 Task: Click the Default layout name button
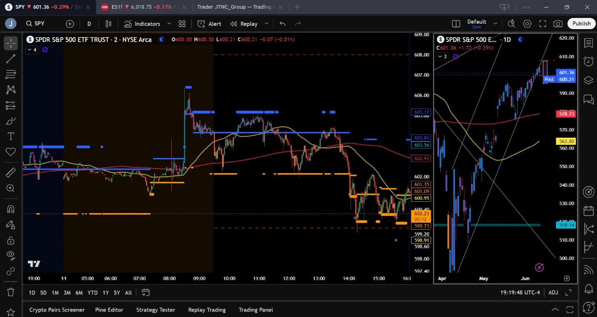click(477, 24)
